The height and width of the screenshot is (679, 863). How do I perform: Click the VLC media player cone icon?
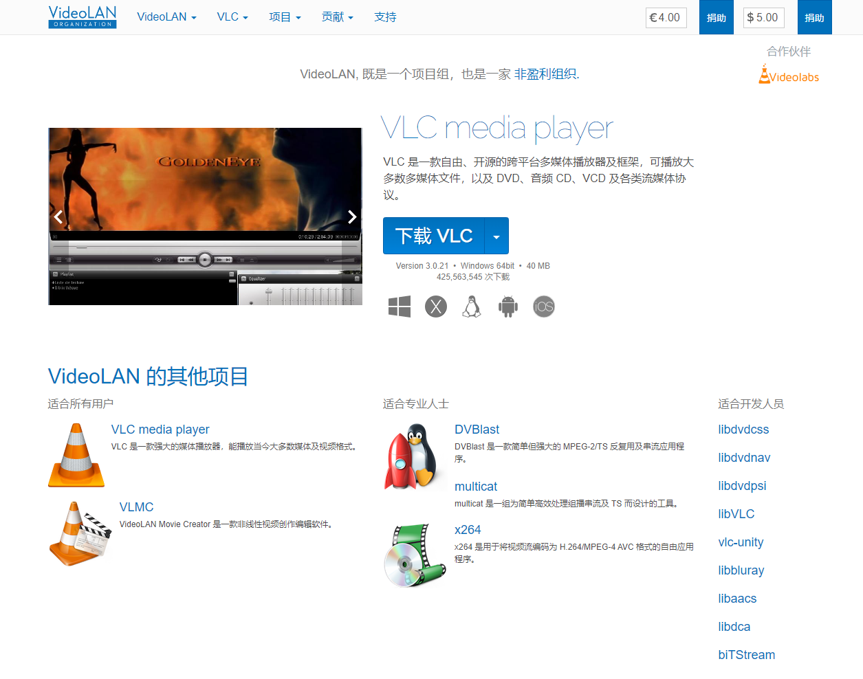click(76, 455)
